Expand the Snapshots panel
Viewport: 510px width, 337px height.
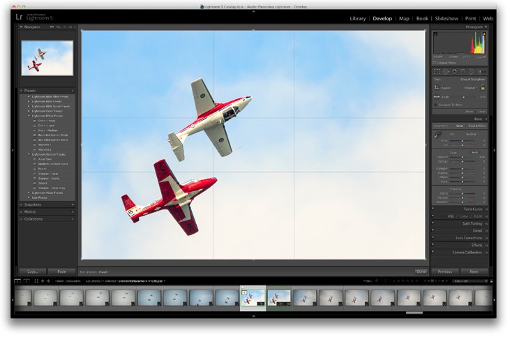click(21, 205)
